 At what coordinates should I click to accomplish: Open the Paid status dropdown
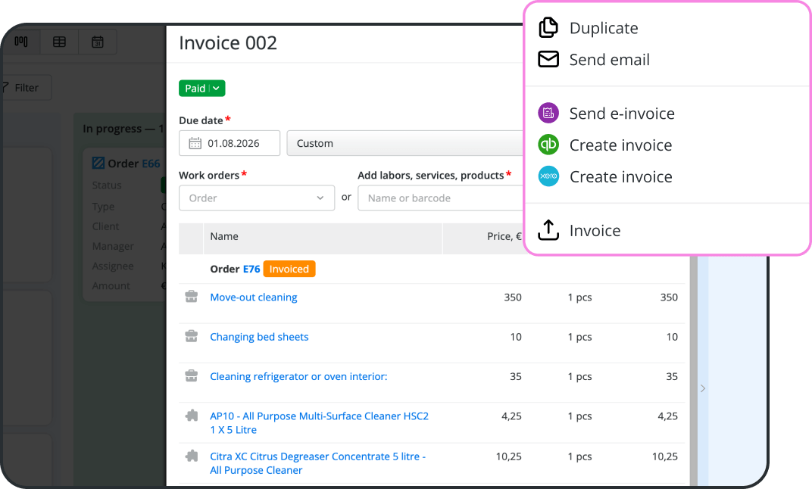pos(202,89)
